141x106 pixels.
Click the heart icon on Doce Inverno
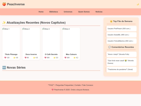click(x=26, y=58)
